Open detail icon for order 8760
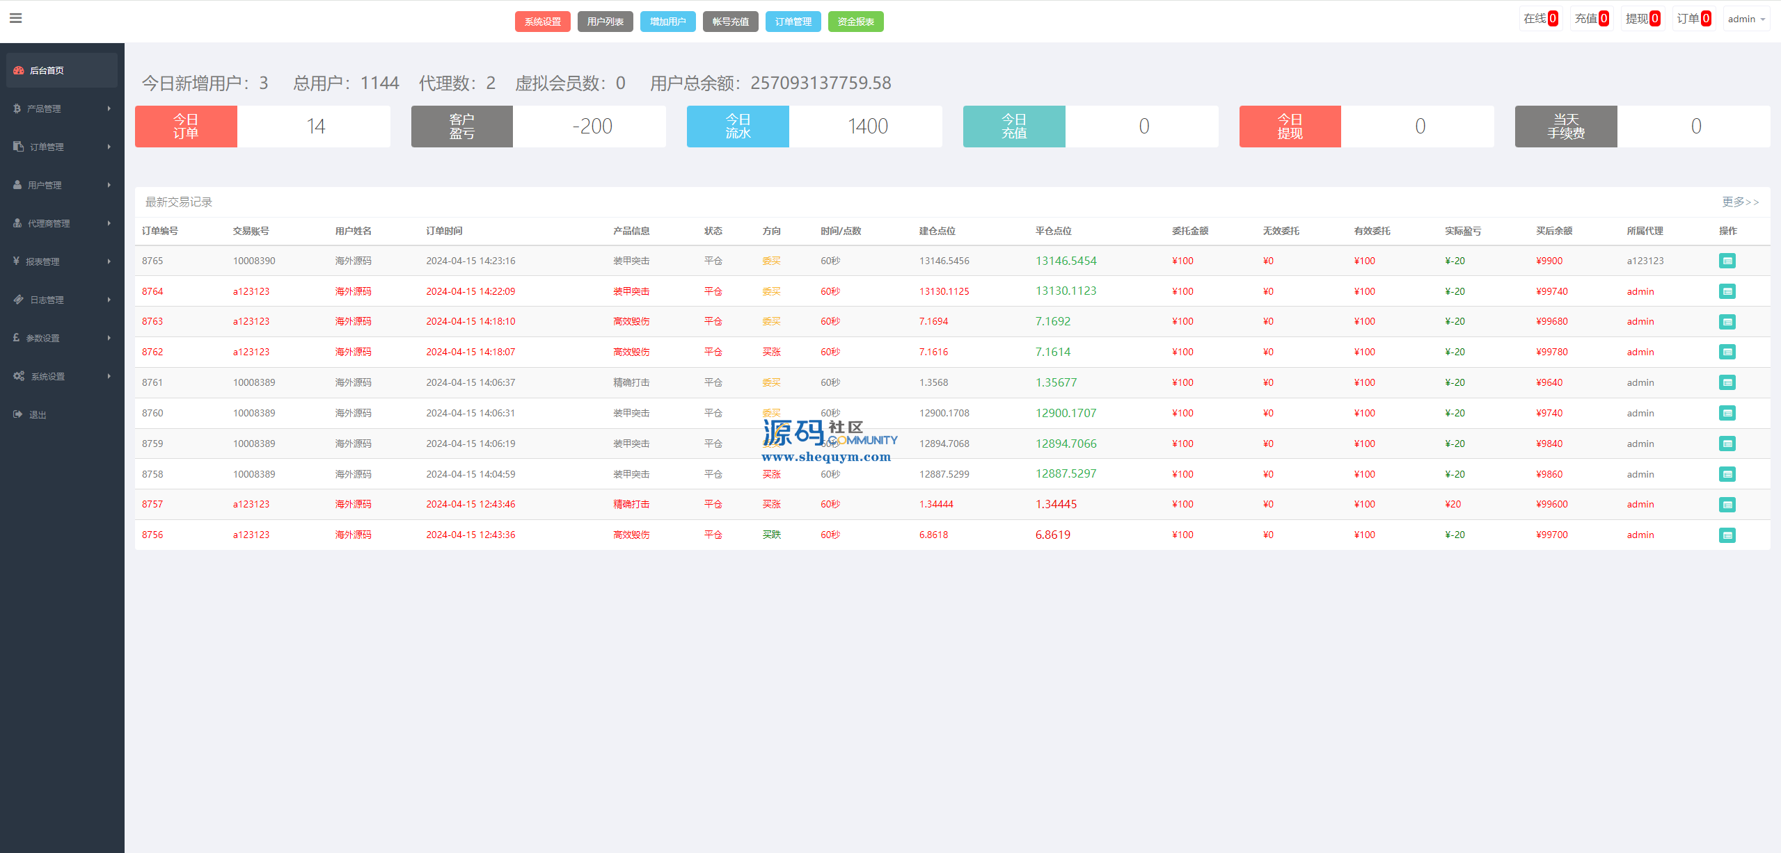 point(1727,413)
